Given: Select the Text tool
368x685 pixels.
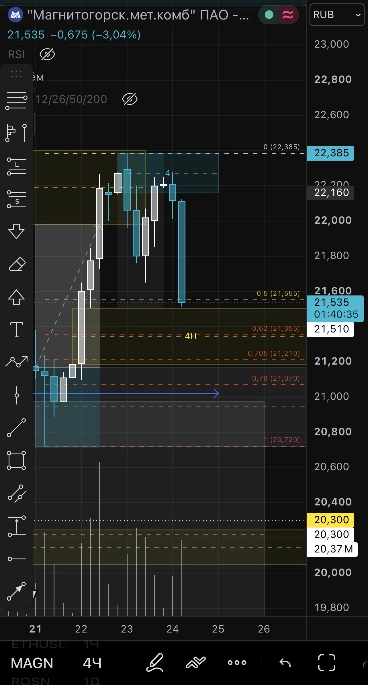Looking at the screenshot, I should coord(17,329).
